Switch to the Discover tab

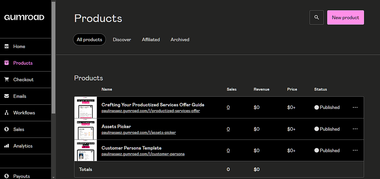[122, 40]
